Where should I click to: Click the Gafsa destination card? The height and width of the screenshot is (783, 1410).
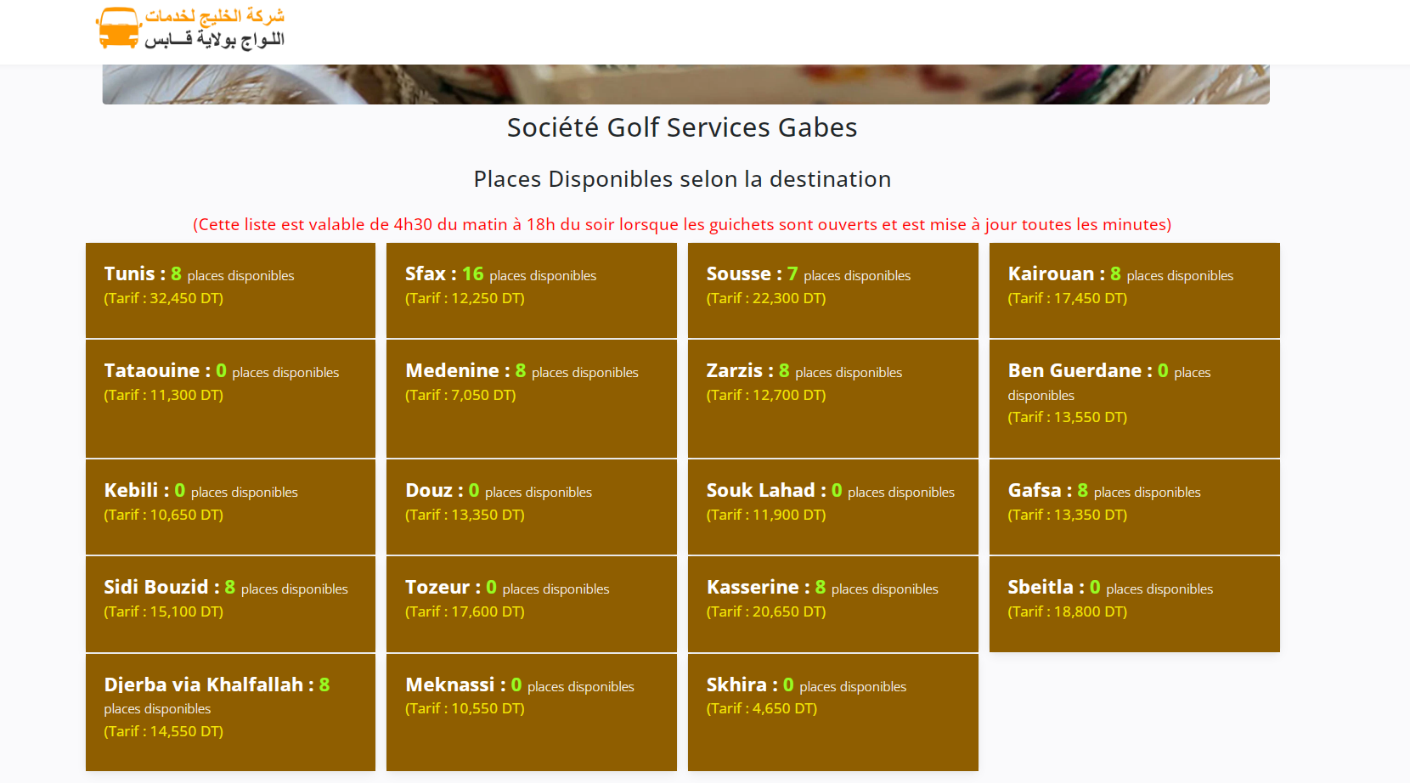click(1134, 506)
